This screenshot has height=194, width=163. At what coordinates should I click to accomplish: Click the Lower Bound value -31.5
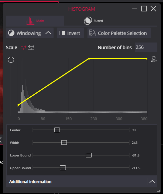coord(135,155)
